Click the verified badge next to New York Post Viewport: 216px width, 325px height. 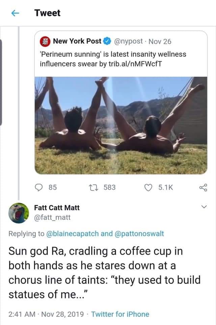point(107,41)
